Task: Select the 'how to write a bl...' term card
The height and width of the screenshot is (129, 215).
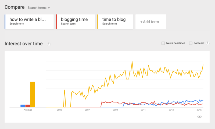Action: point(29,22)
